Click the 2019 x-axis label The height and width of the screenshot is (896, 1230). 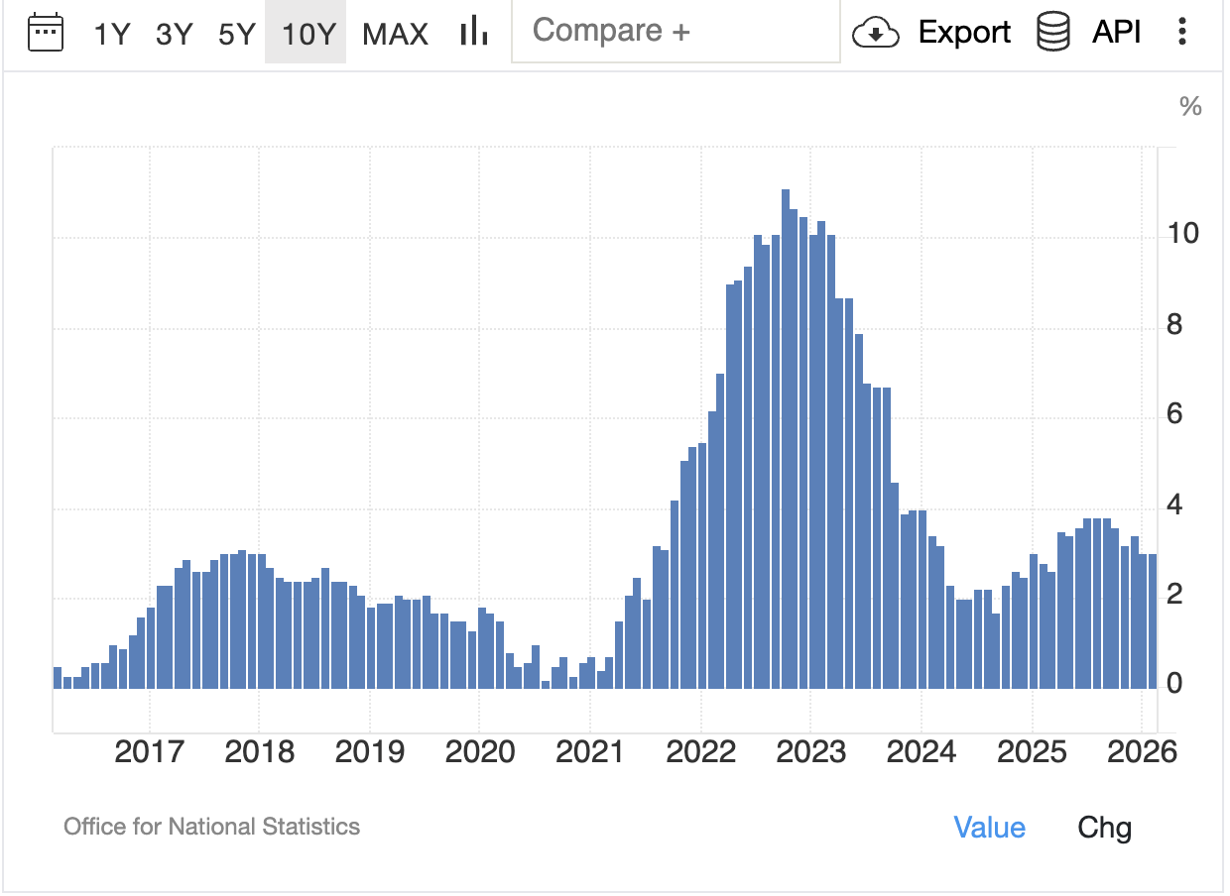pos(370,752)
